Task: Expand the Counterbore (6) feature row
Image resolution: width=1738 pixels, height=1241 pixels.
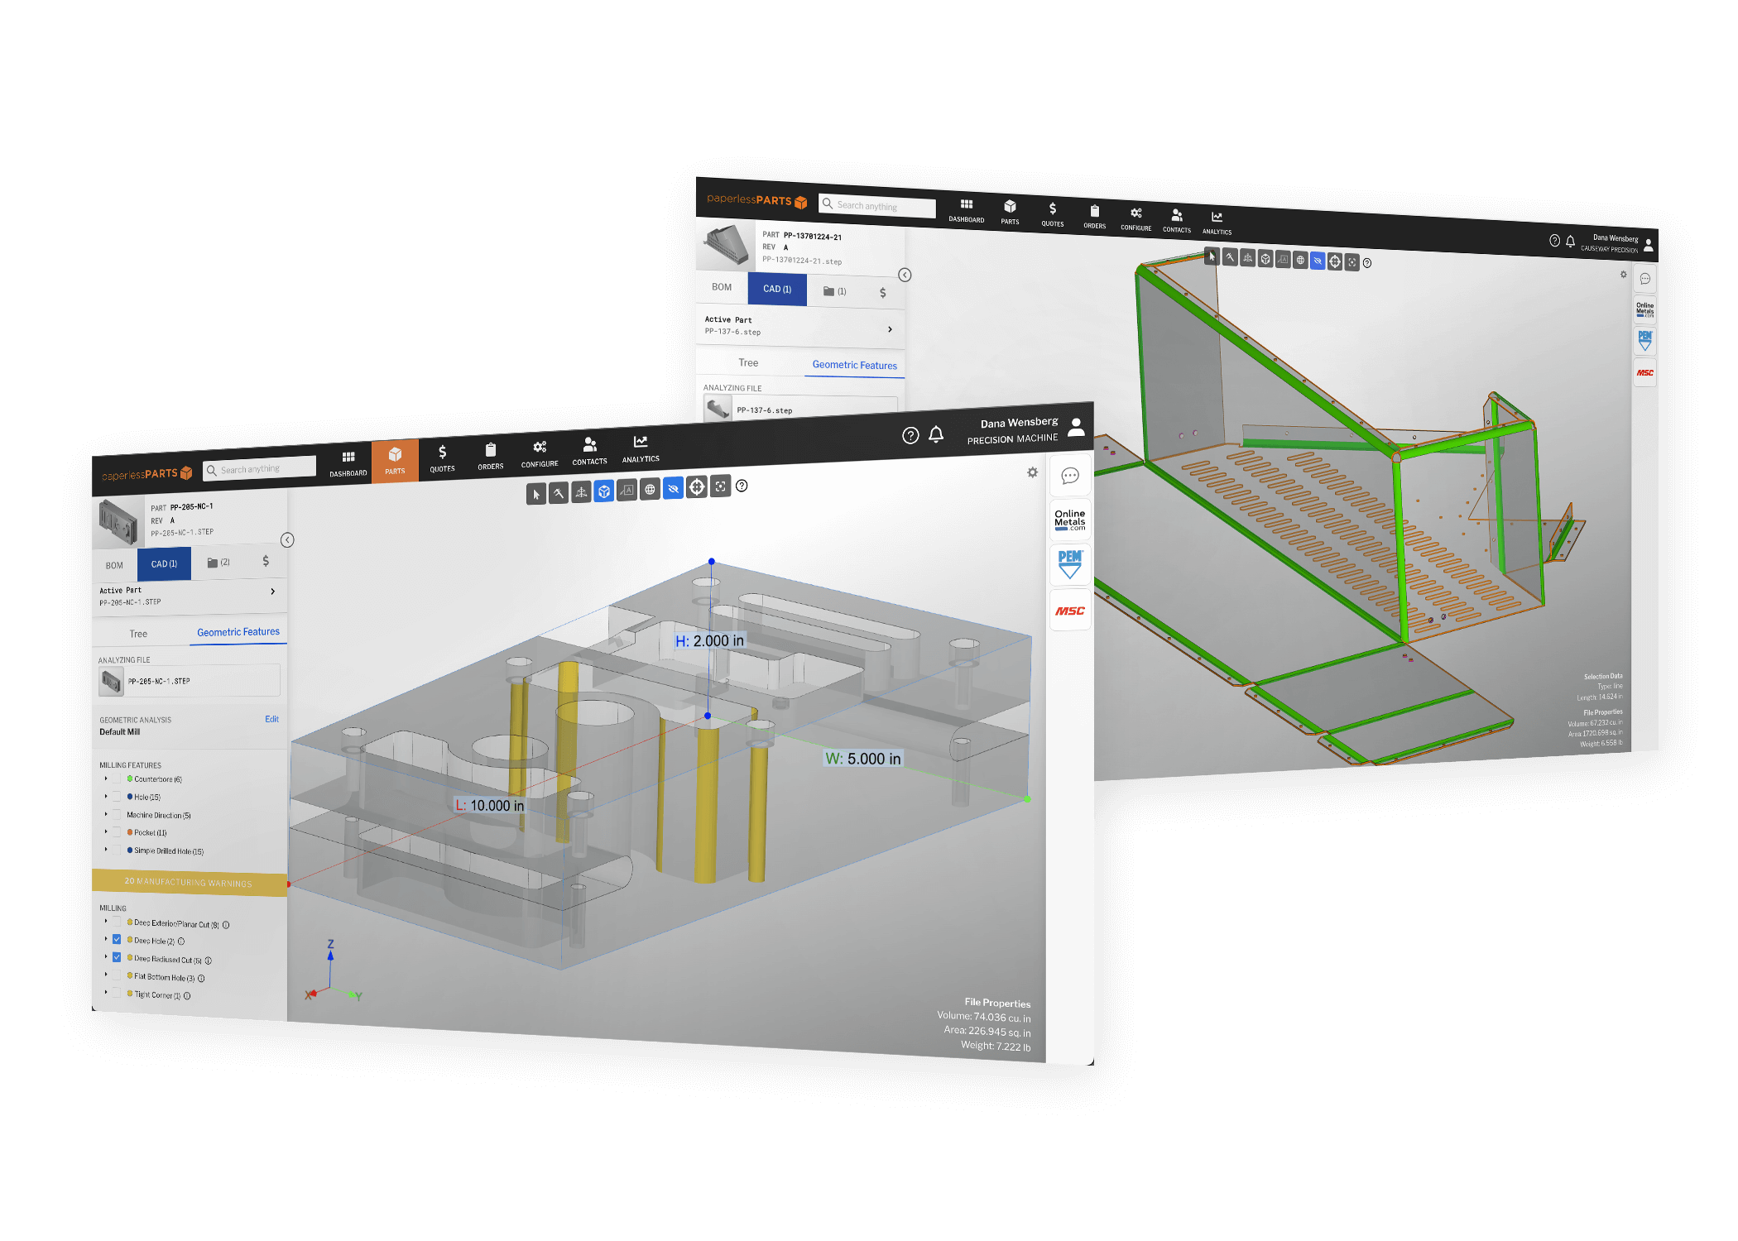Action: coord(106,779)
